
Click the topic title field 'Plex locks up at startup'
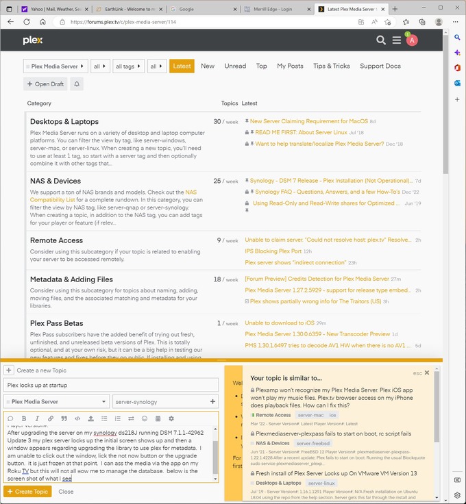coord(111,385)
